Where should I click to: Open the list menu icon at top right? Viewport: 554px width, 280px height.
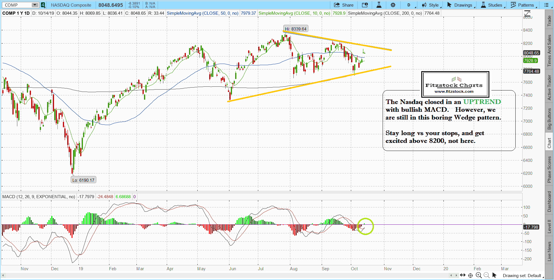546,5
